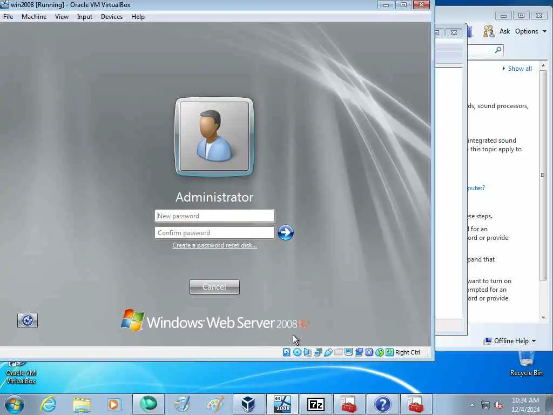Image resolution: width=553 pixels, height=415 pixels.
Task: Click the green round app icon on taskbar
Action: 149,404
